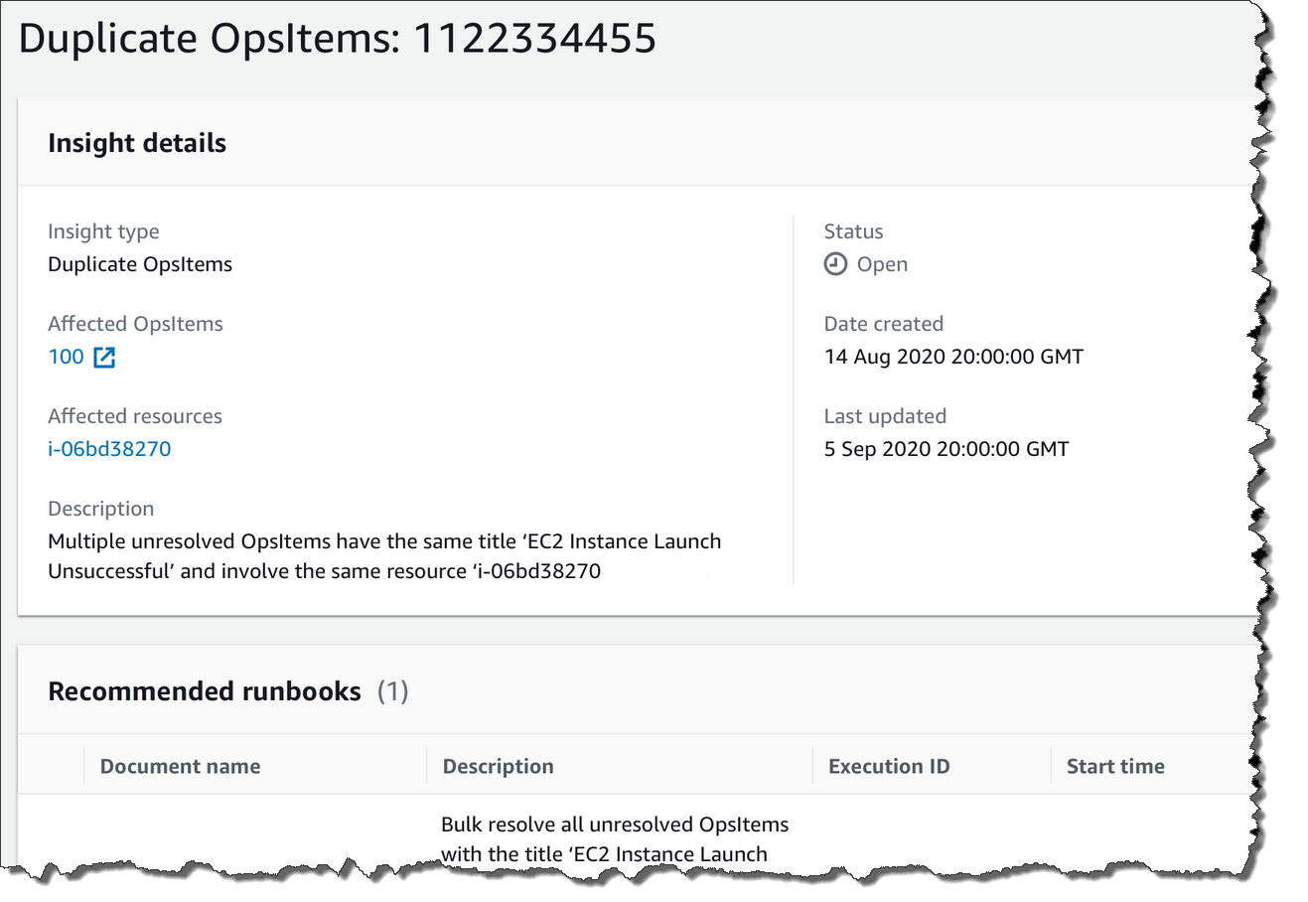
Task: Select the Insight details header
Action: pyautogui.click(x=137, y=142)
